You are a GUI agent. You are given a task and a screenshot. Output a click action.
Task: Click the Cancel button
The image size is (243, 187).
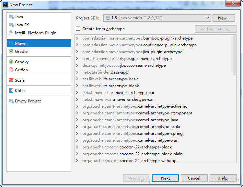[194, 178]
